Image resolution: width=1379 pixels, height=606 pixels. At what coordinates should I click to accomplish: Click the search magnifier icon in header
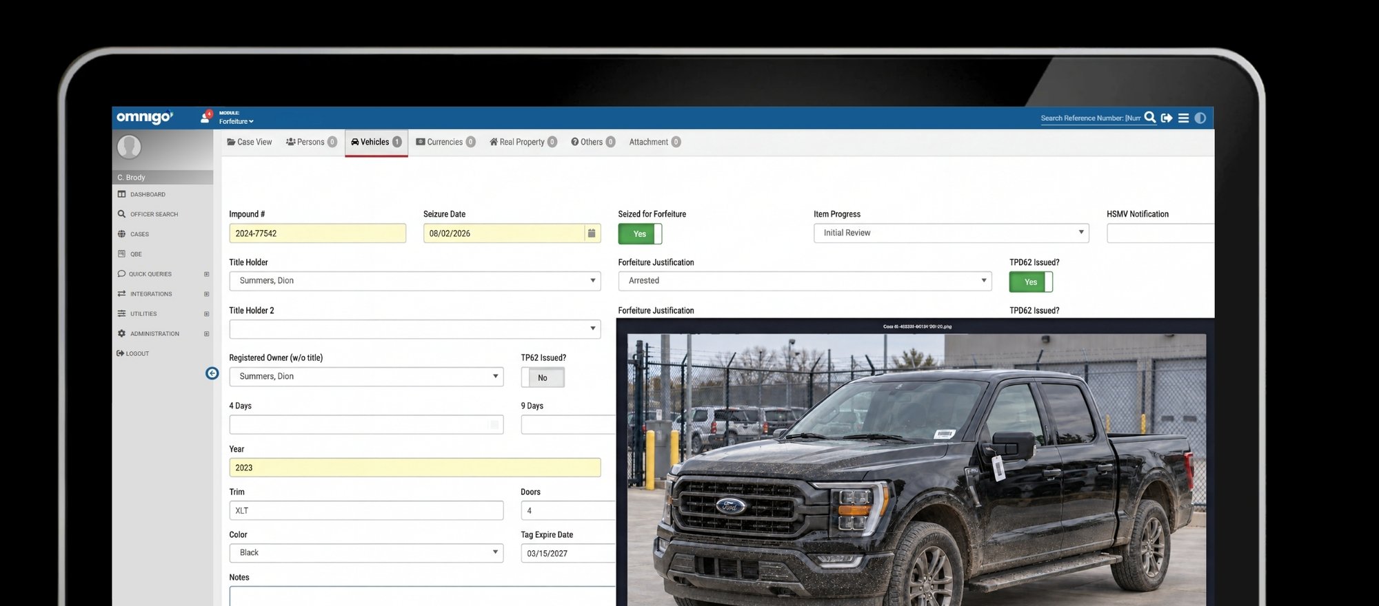click(x=1150, y=118)
